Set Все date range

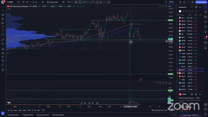click(38, 110)
